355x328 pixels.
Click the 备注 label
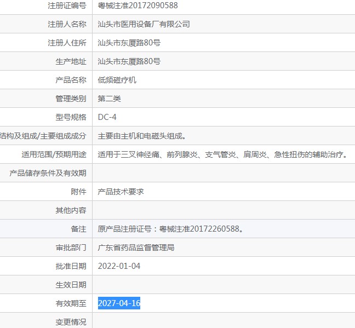point(78,229)
